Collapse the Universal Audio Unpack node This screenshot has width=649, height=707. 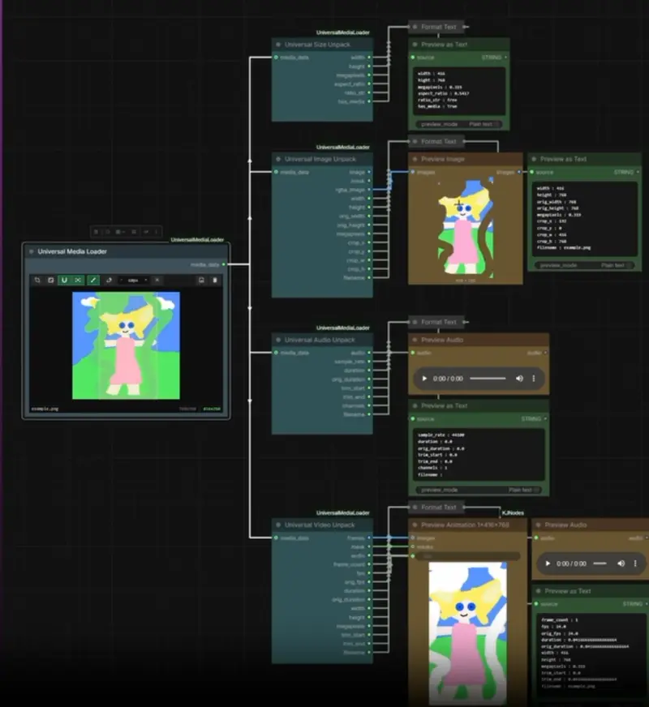click(x=278, y=340)
